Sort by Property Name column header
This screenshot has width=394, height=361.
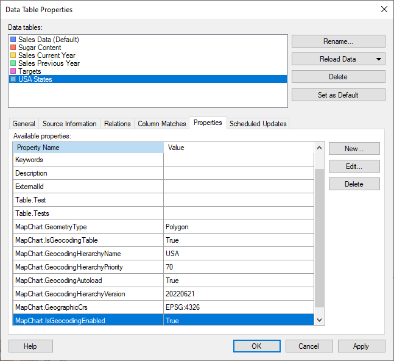pyautogui.click(x=88, y=148)
